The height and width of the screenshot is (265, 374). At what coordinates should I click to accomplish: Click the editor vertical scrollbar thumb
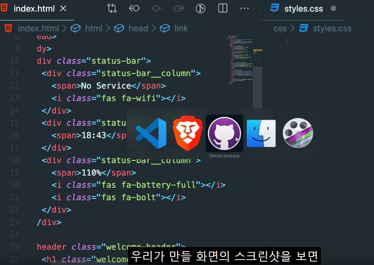[257, 87]
